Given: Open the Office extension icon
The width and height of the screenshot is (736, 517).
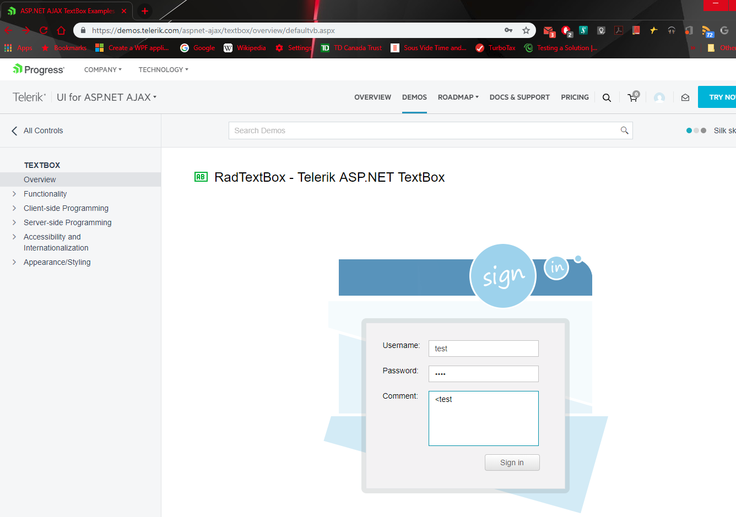Looking at the screenshot, I should point(689,30).
